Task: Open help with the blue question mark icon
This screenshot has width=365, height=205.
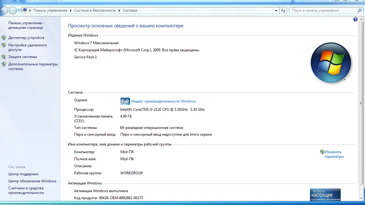Action: click(x=355, y=19)
